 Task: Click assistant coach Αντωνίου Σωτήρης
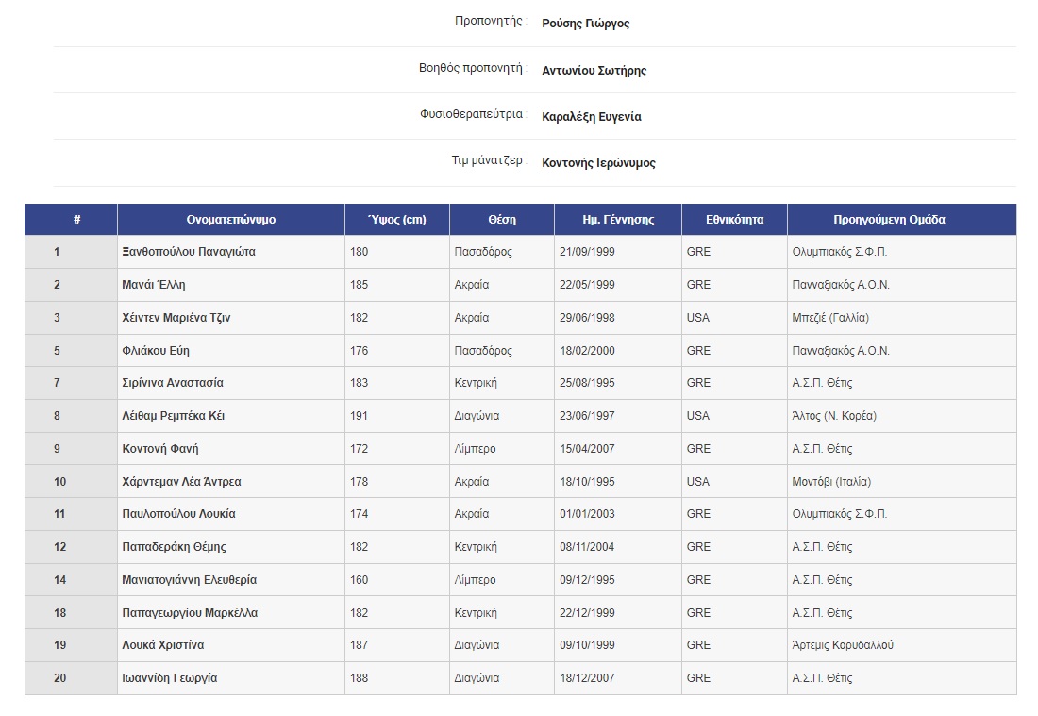[594, 71]
